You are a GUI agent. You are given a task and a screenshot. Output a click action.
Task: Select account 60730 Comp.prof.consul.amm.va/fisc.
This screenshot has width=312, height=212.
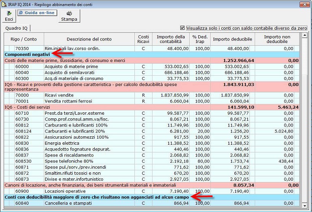point(152,119)
